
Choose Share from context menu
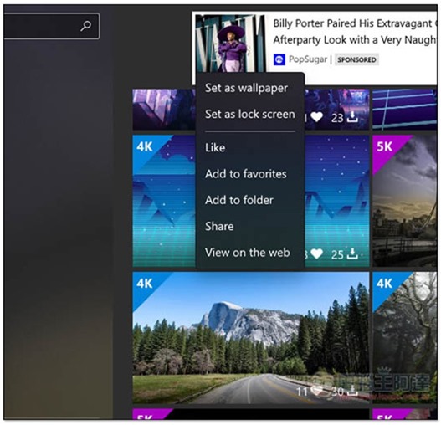[219, 226]
